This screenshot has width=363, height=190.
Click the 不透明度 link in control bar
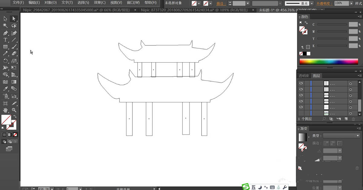click(x=325, y=3)
